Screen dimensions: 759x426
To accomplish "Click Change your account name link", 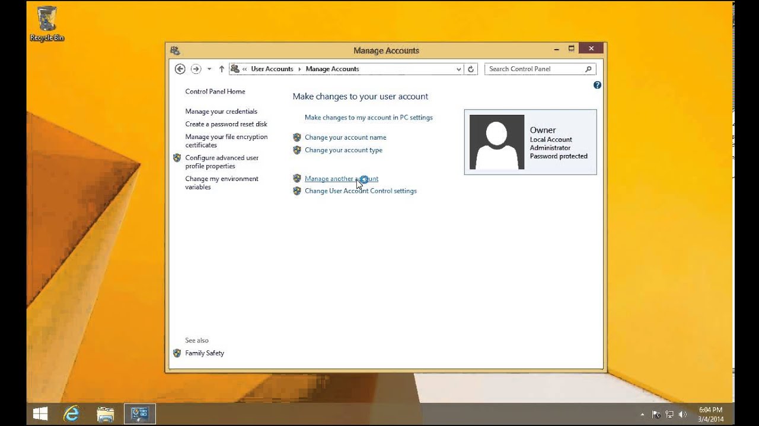I will (x=345, y=137).
